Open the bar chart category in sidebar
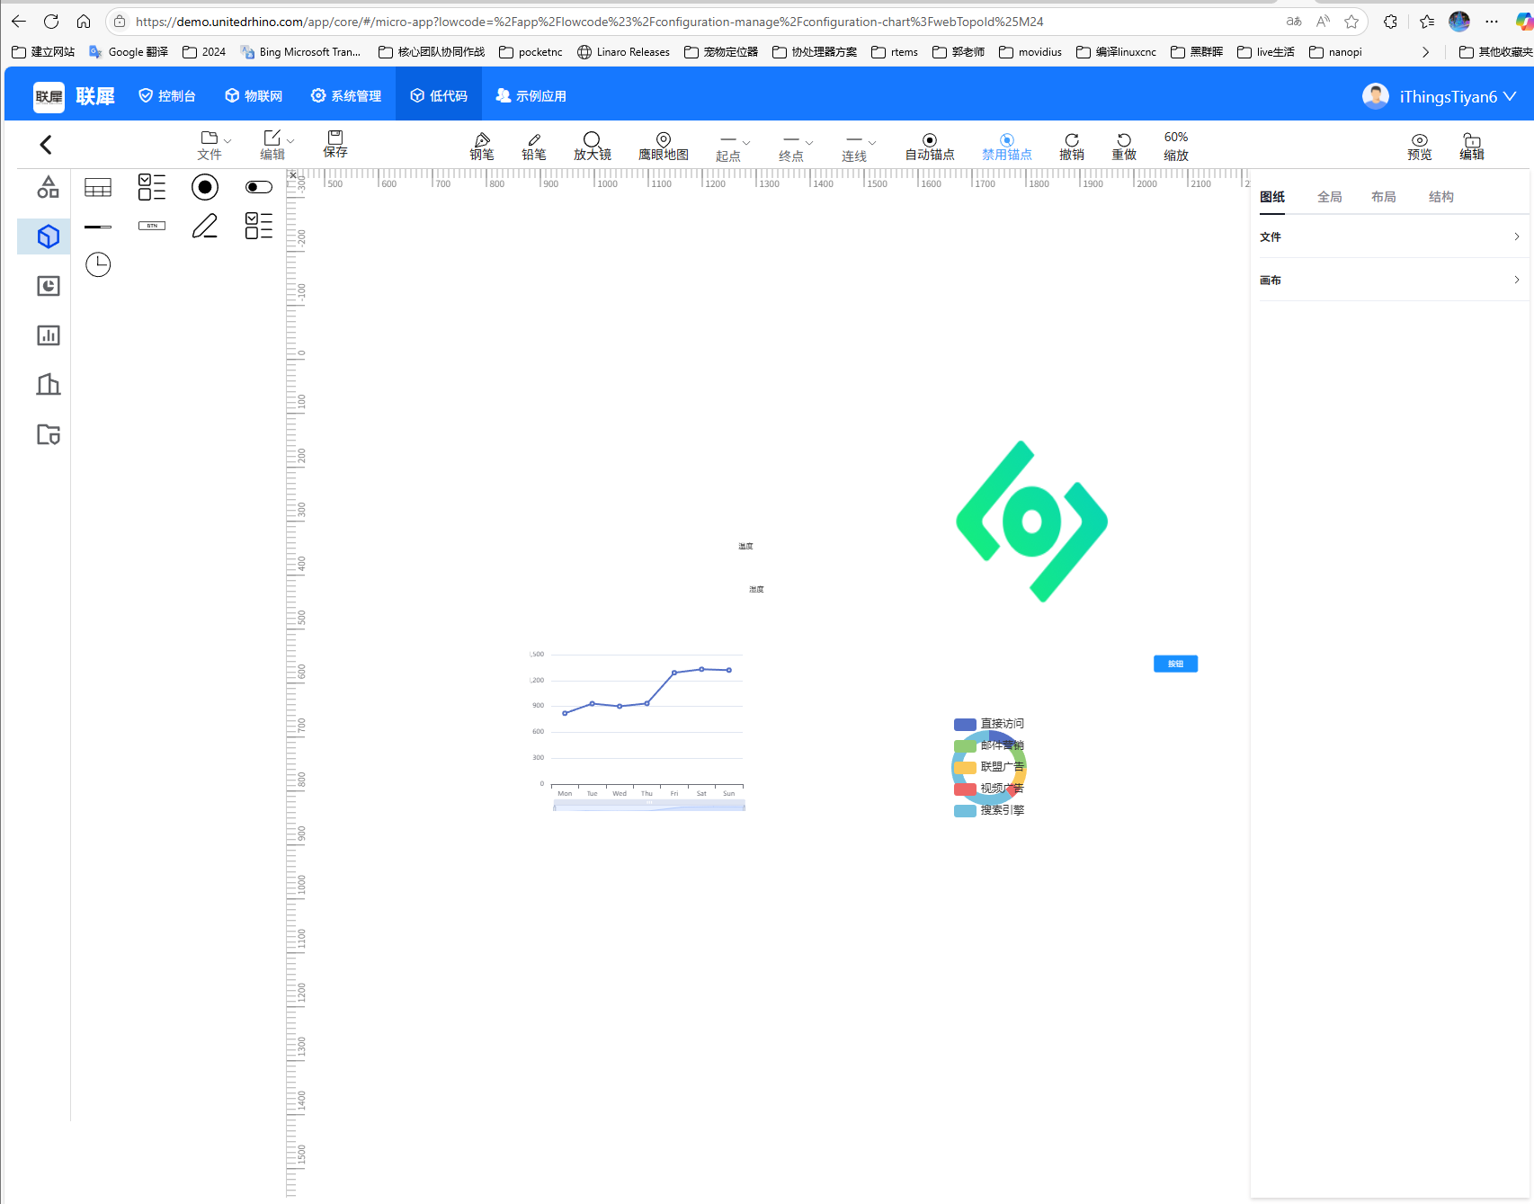The width and height of the screenshot is (1534, 1204). click(x=49, y=335)
